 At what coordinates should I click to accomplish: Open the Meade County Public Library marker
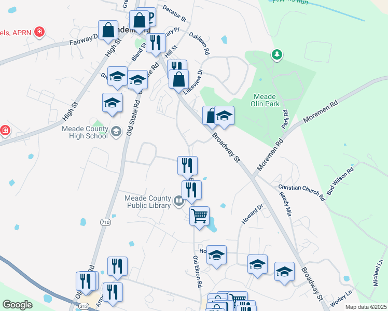point(178,201)
